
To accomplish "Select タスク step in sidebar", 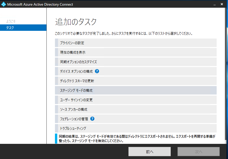I will [23, 28].
